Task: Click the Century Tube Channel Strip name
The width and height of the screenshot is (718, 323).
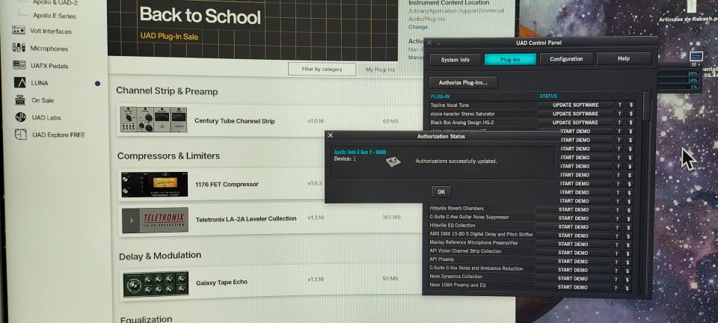Action: coord(234,121)
